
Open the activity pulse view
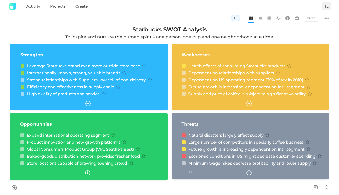278,18
